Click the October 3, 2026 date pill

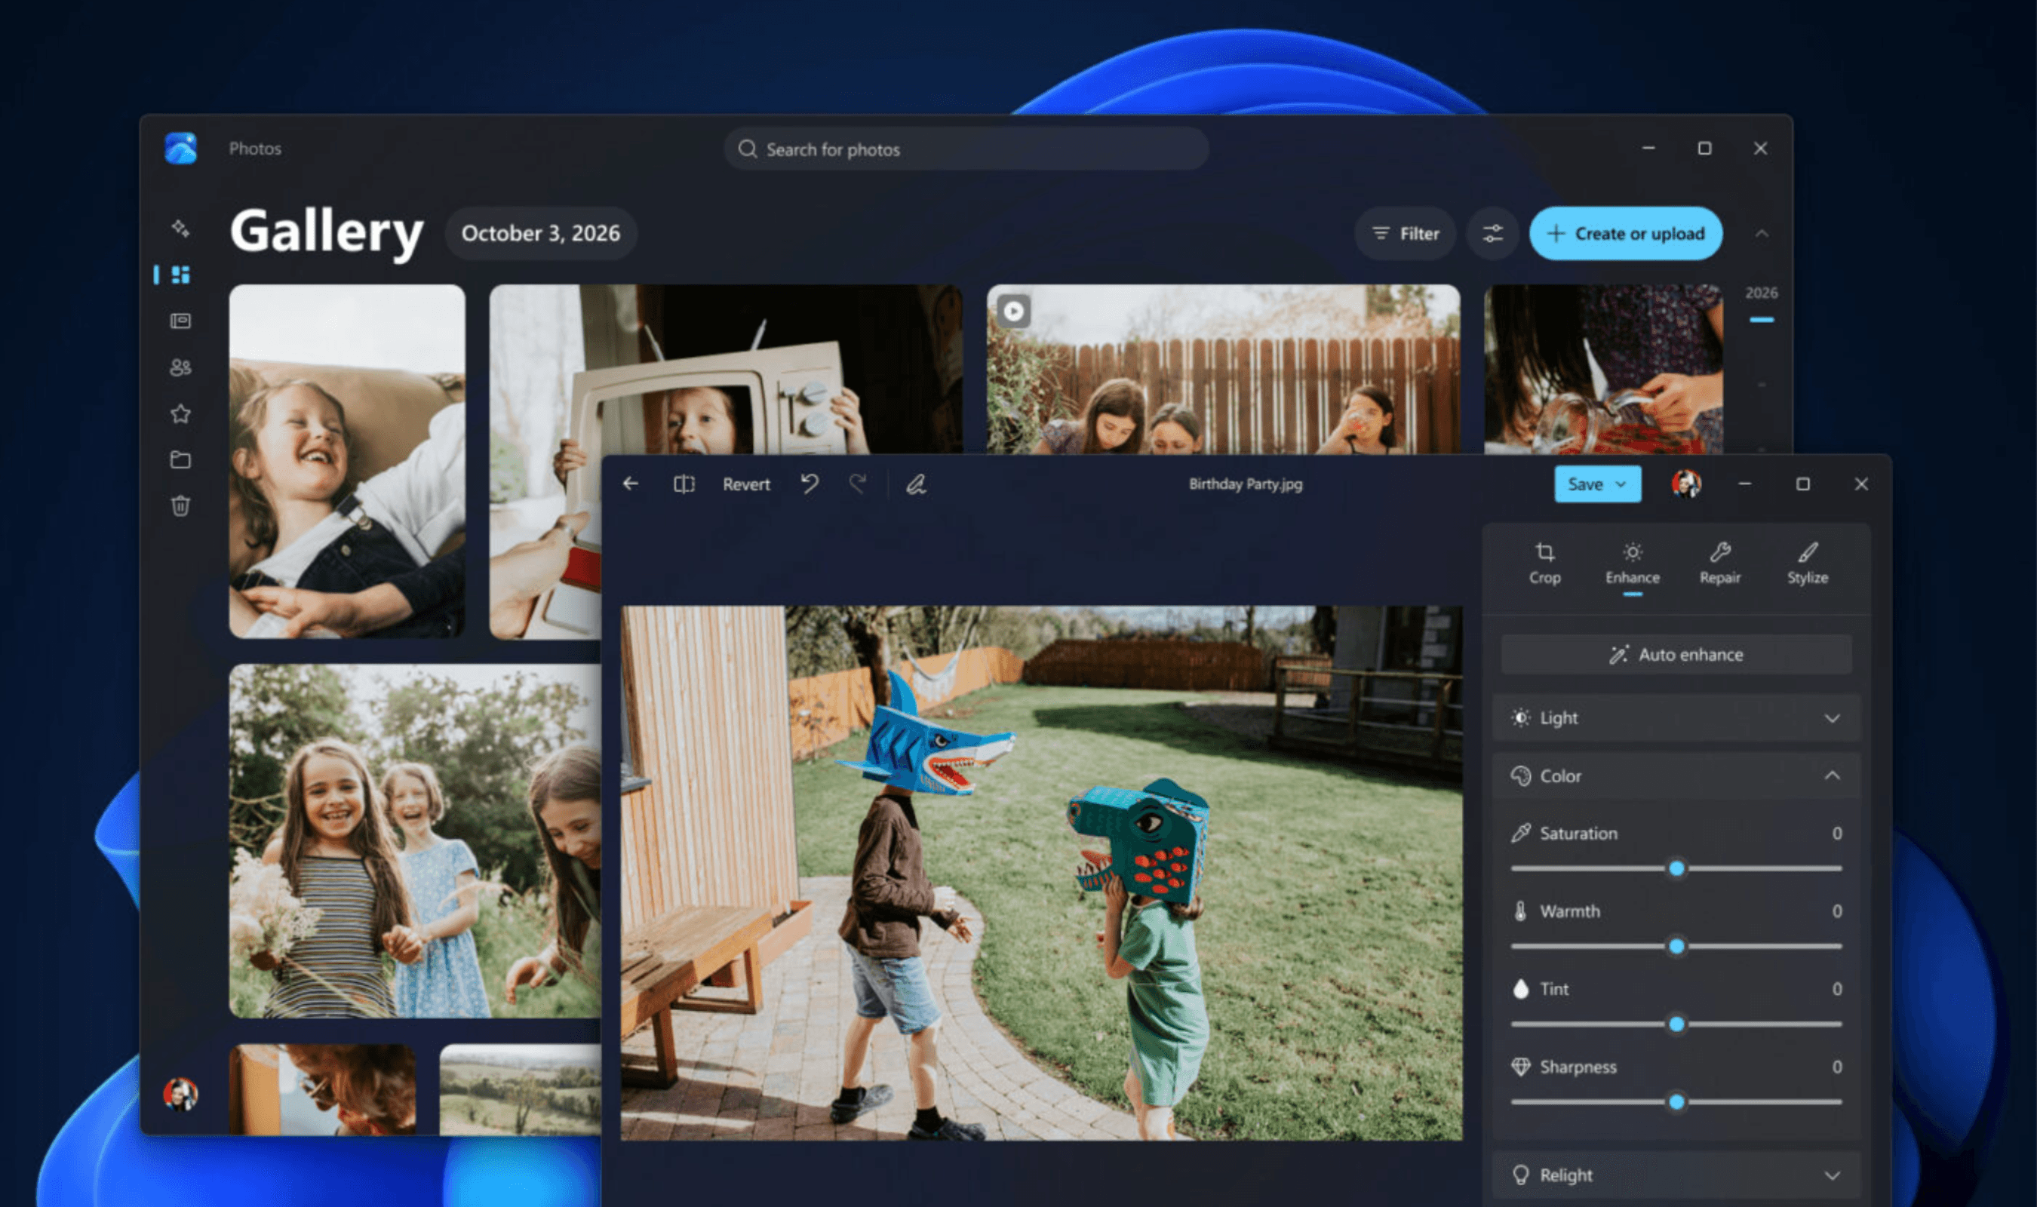[x=541, y=233]
